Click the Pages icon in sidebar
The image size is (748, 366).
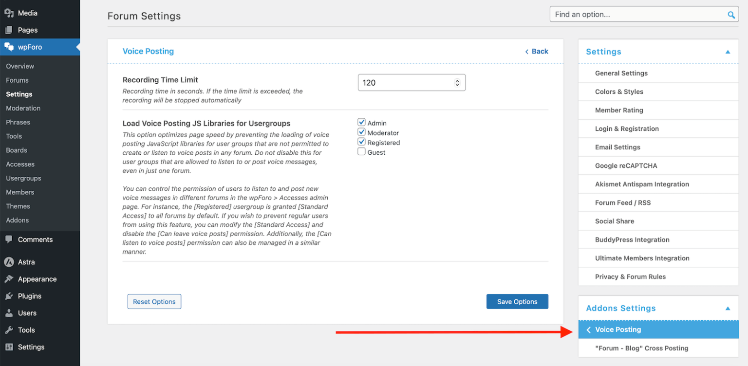click(9, 30)
